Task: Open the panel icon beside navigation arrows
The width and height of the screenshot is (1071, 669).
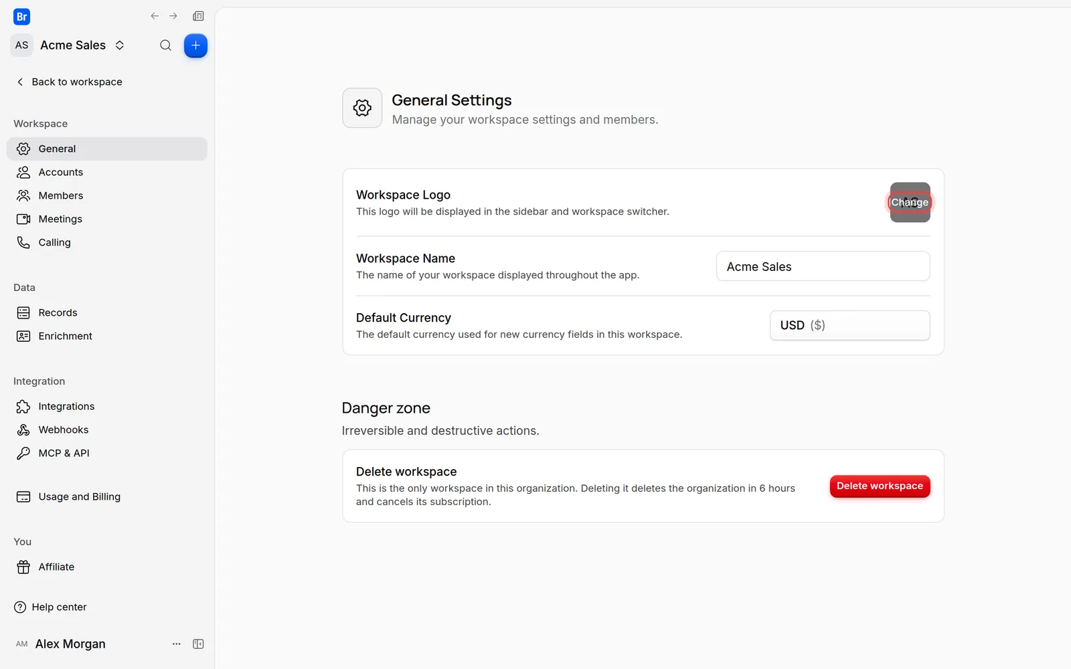Action: click(198, 16)
